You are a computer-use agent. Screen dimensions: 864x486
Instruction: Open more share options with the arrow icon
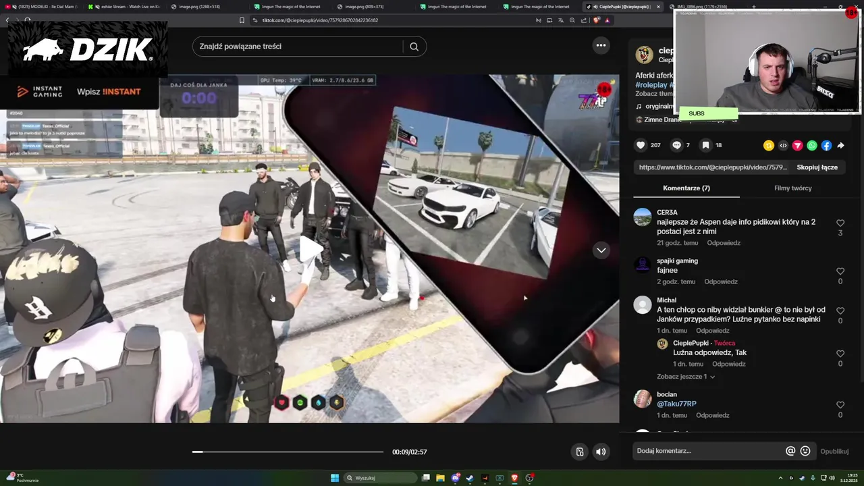[840, 145]
